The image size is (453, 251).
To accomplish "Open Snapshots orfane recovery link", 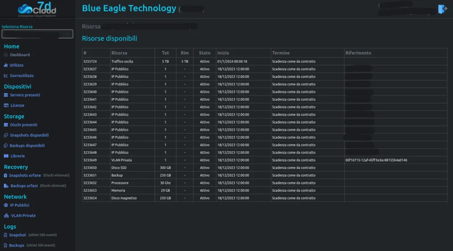I will point(25,175).
